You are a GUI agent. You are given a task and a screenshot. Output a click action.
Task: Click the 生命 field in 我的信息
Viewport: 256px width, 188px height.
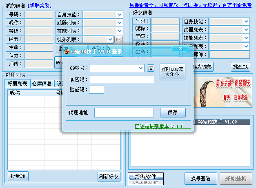(39, 47)
